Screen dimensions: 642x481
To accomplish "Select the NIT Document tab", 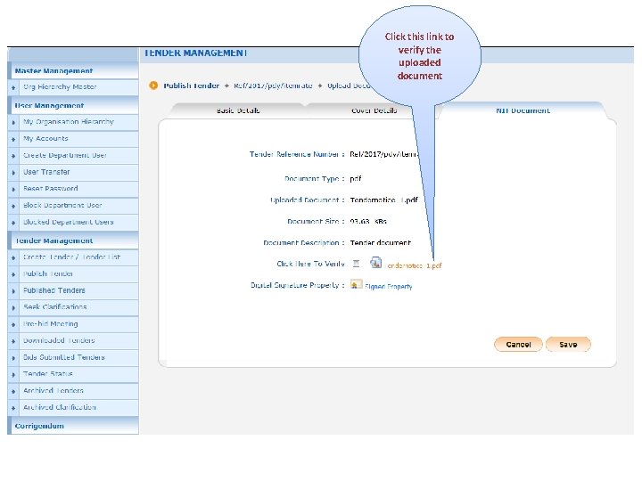I will [x=523, y=110].
